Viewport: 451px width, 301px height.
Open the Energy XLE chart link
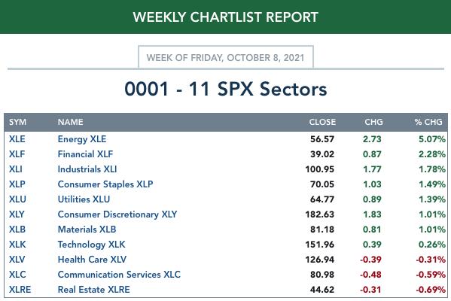coord(82,139)
